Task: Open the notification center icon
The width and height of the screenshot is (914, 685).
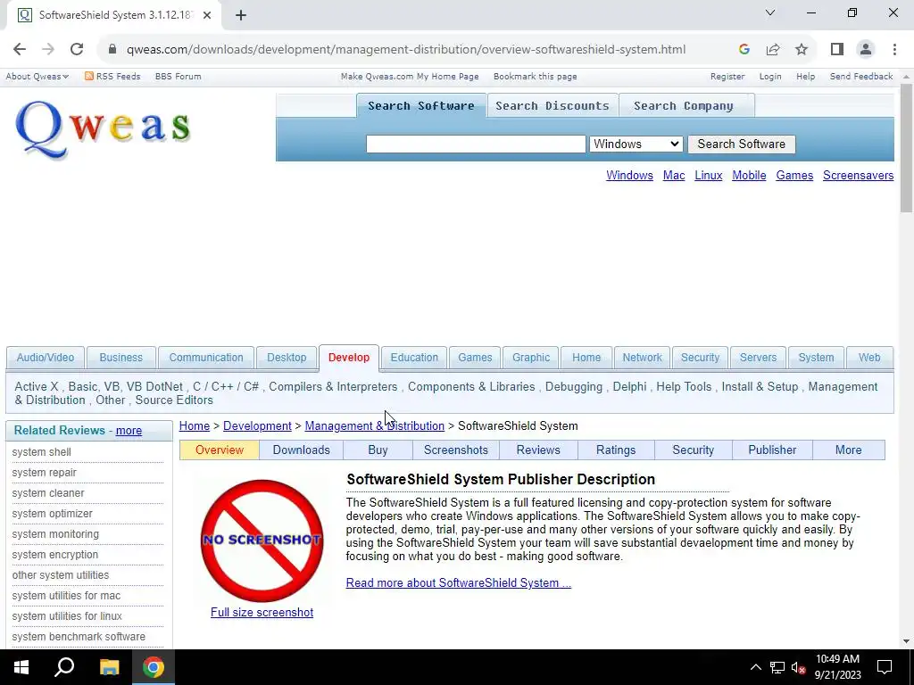Action: pos(885,667)
